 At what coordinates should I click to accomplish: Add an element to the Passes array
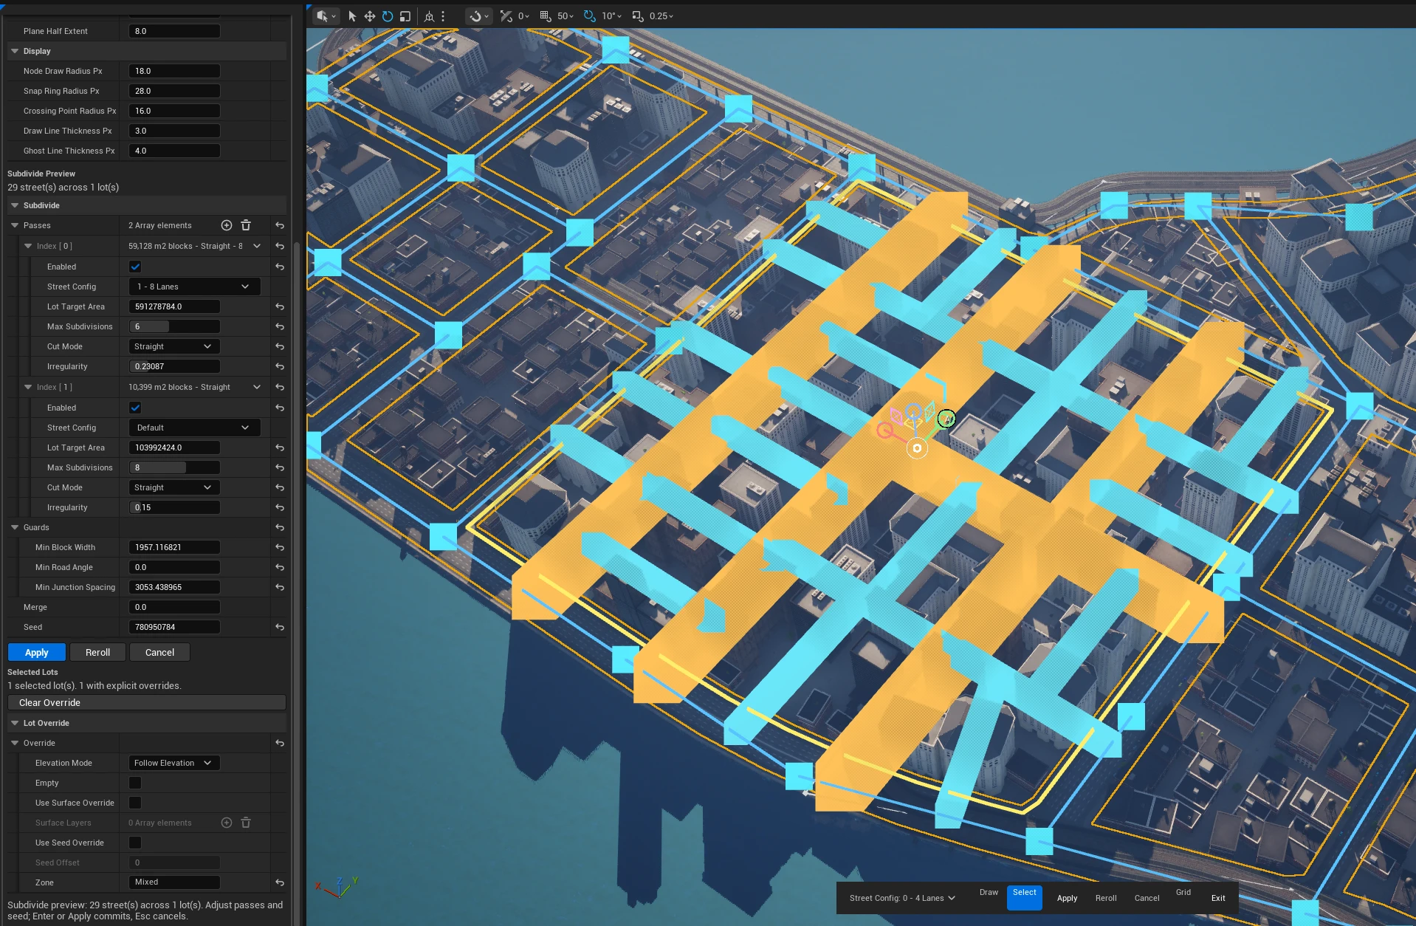(227, 225)
